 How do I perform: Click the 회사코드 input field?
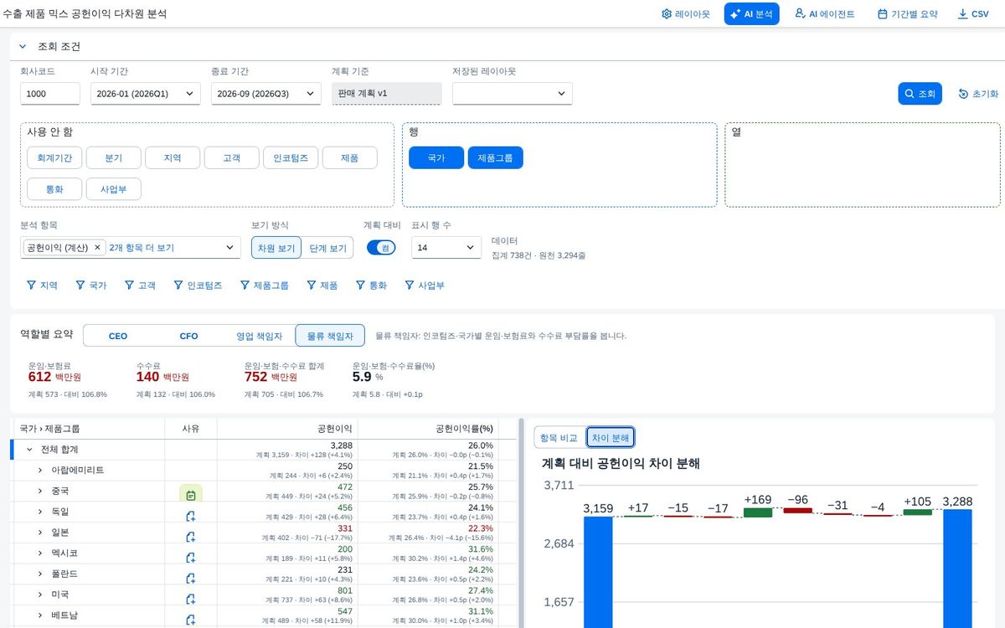(x=50, y=94)
